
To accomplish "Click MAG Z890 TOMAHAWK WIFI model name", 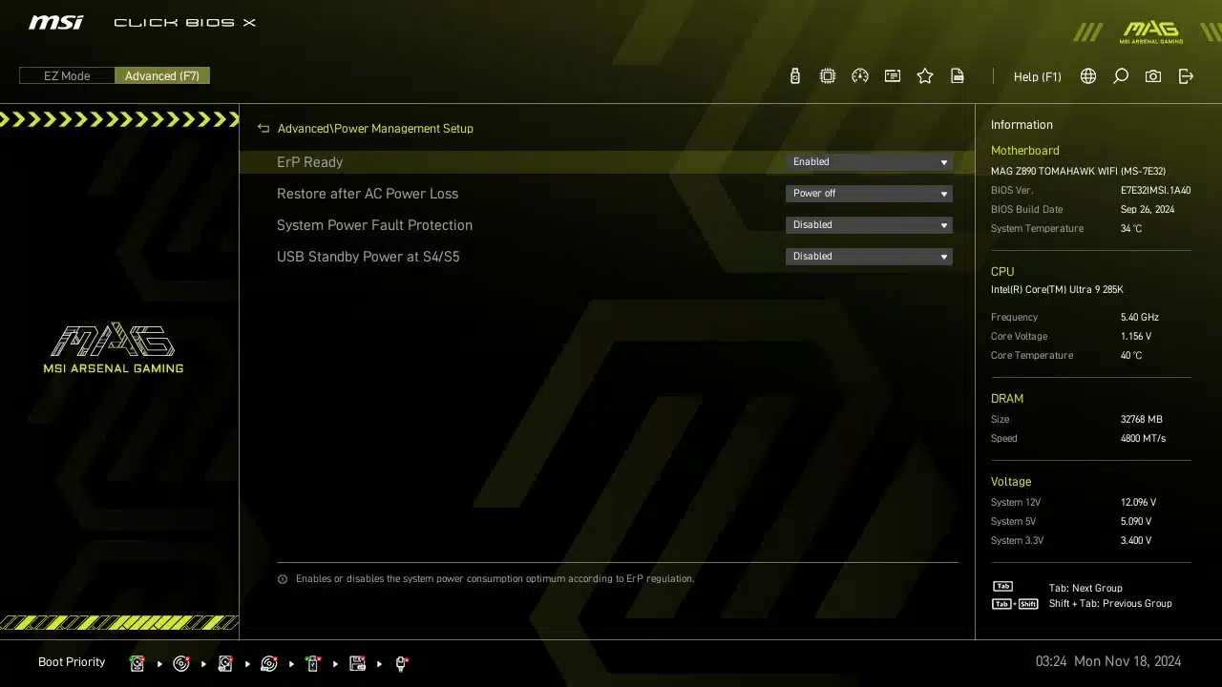I will (x=1078, y=172).
